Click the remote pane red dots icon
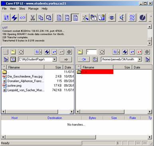 click(140, 52)
